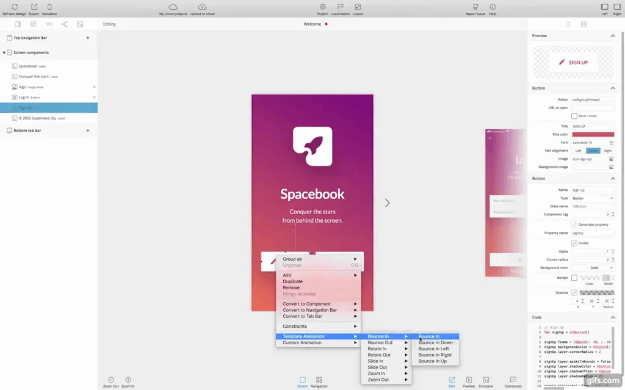Open the Type dropdown set to Button

[592, 198]
